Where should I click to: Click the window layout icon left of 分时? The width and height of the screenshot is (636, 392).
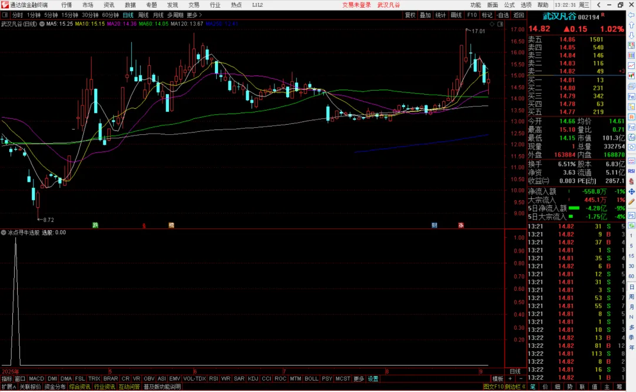tap(5, 15)
